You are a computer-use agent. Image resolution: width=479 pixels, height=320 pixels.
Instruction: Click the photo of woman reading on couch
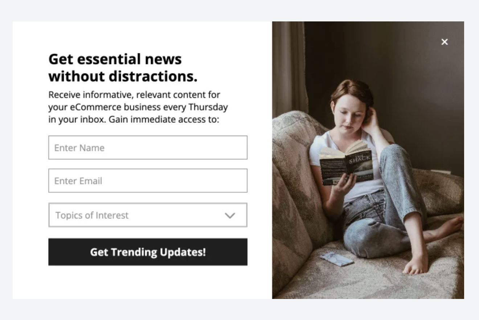[368, 160]
